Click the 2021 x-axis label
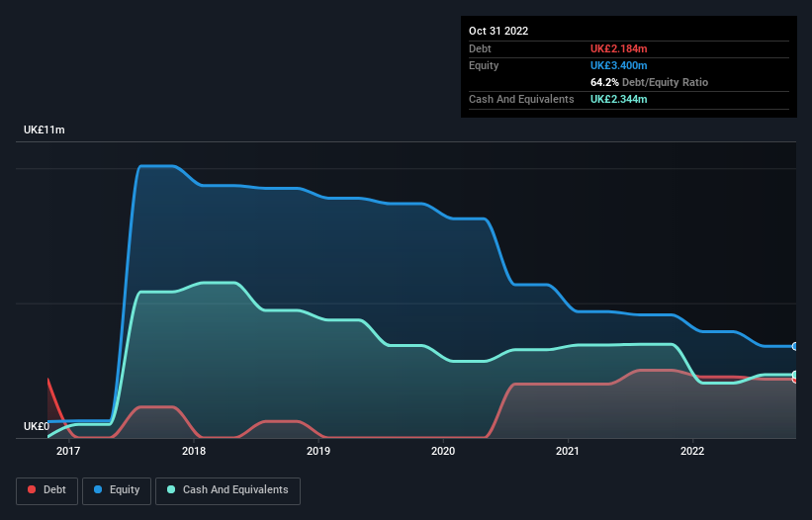The height and width of the screenshot is (520, 812). 568,451
